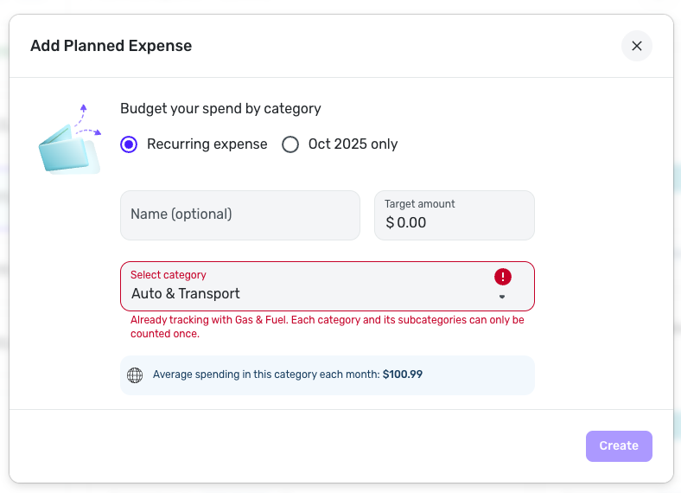Click the average monthly spending info banner

pos(327,375)
